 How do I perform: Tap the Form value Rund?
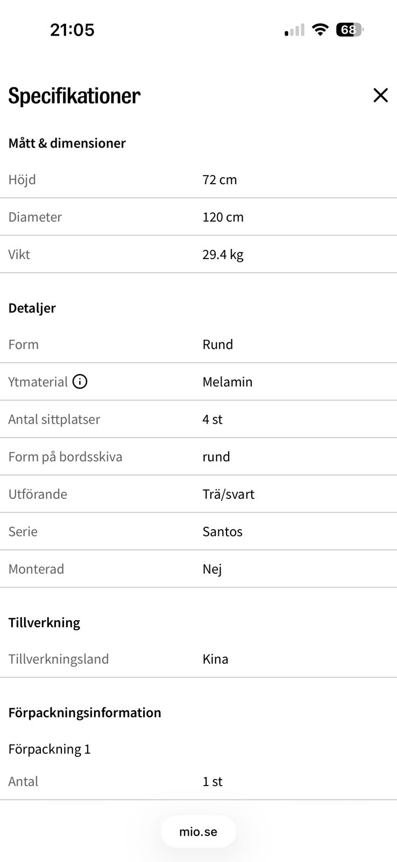tap(217, 344)
